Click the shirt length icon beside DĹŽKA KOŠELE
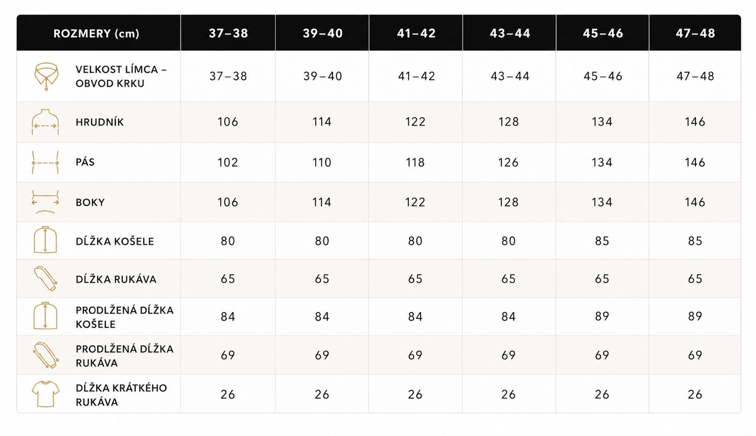This screenshot has height=436, width=756. click(x=45, y=240)
